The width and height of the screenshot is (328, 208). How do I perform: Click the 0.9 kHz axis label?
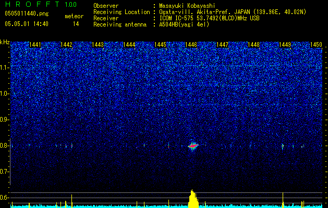(4, 120)
